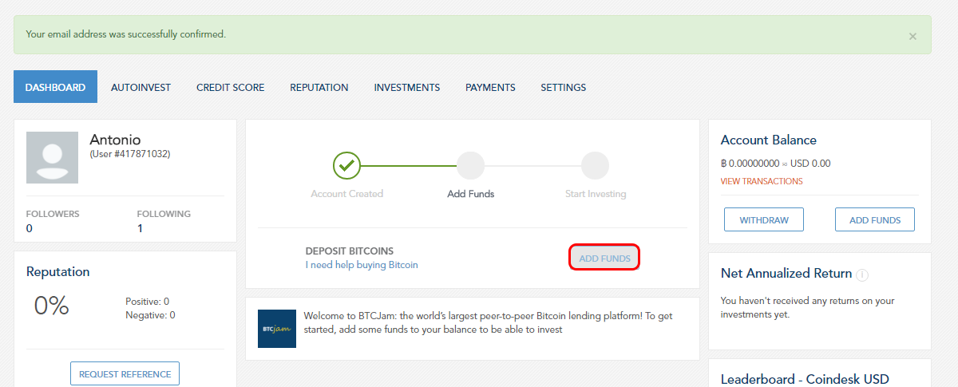958x387 pixels.
Task: Click the Negative: 0 reputation text
Action: tap(150, 315)
